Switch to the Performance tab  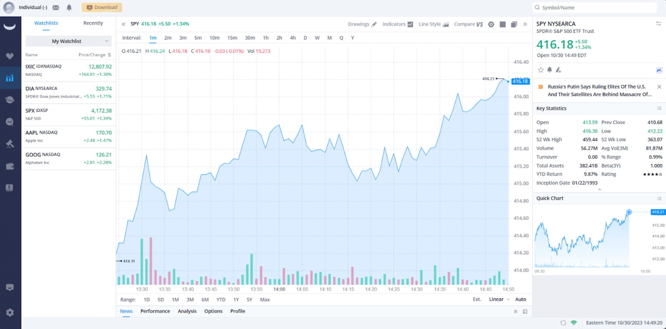pos(155,311)
